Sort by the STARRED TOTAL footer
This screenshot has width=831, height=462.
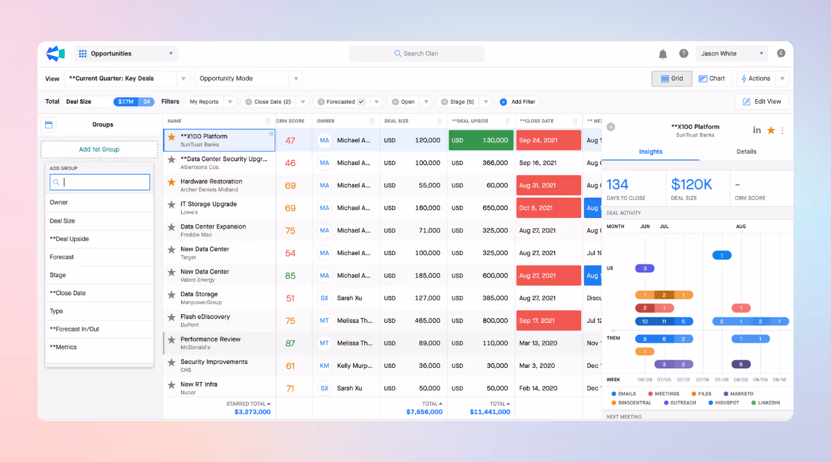249,404
